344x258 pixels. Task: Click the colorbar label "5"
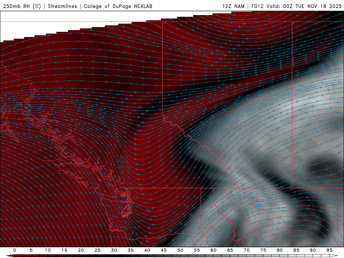point(31,250)
